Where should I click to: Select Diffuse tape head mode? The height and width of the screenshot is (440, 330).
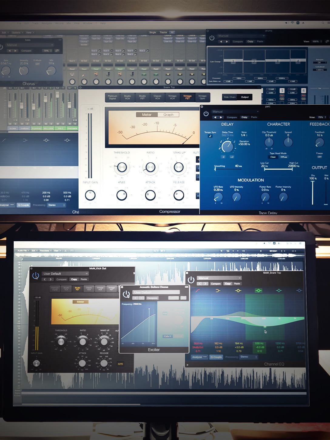click(x=284, y=157)
